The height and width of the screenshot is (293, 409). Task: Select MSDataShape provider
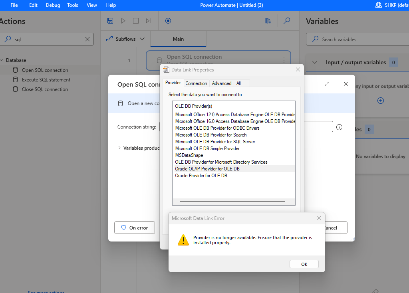pos(189,155)
